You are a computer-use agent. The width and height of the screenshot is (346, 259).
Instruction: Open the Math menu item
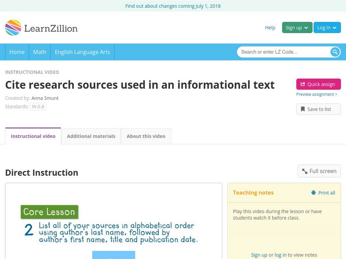click(x=40, y=52)
